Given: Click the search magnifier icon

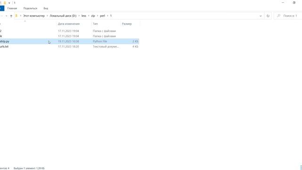Looking at the screenshot, I should click(278, 16).
